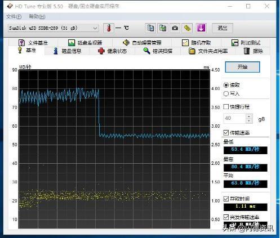This screenshot has height=238, width=280.
Task: Increase the short stroke gB stepper
Action: [249, 116]
